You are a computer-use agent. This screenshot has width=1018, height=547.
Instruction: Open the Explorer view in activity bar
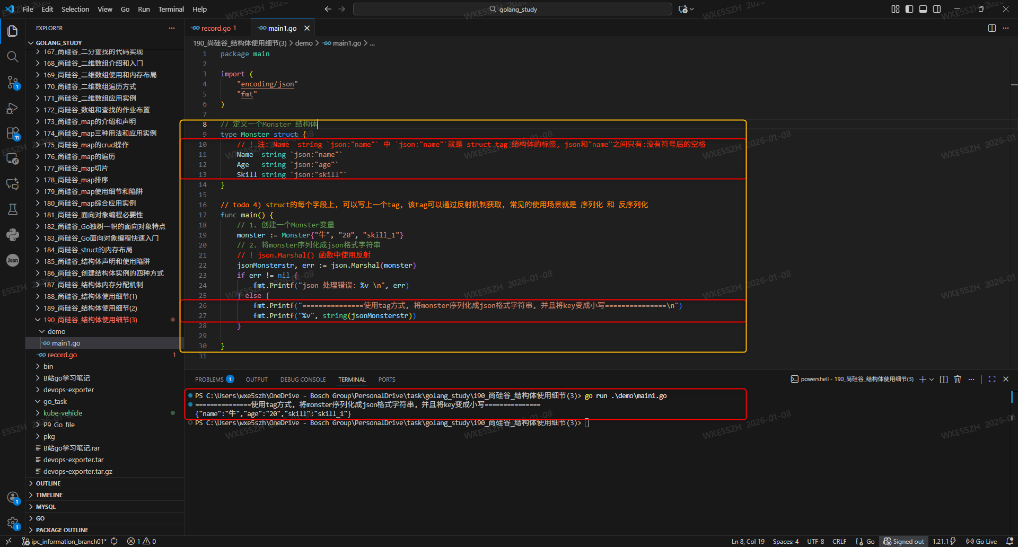(13, 31)
